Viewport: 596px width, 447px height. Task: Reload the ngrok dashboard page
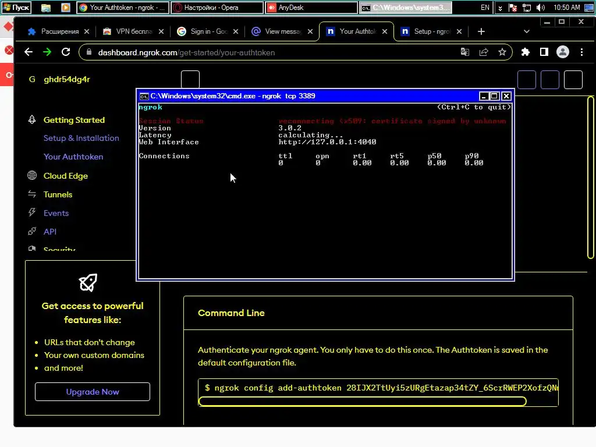point(66,52)
